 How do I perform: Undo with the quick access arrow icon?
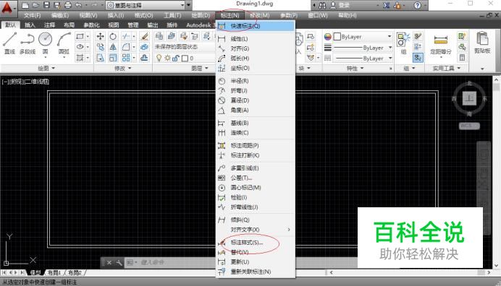78,5
